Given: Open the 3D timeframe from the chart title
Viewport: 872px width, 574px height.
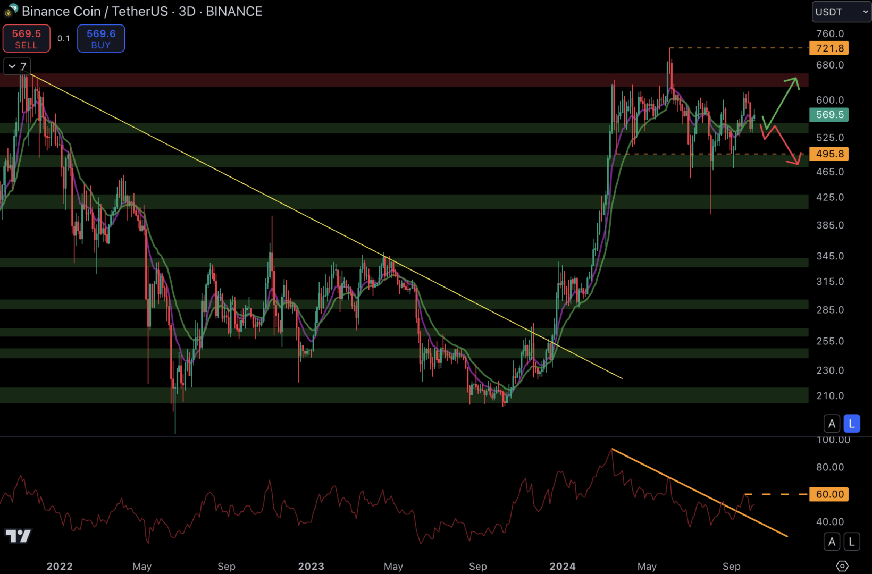Looking at the screenshot, I should click(186, 11).
